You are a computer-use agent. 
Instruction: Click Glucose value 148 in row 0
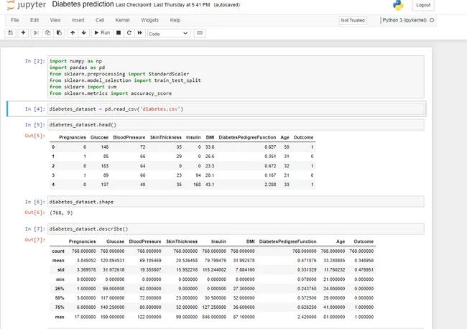click(105, 147)
